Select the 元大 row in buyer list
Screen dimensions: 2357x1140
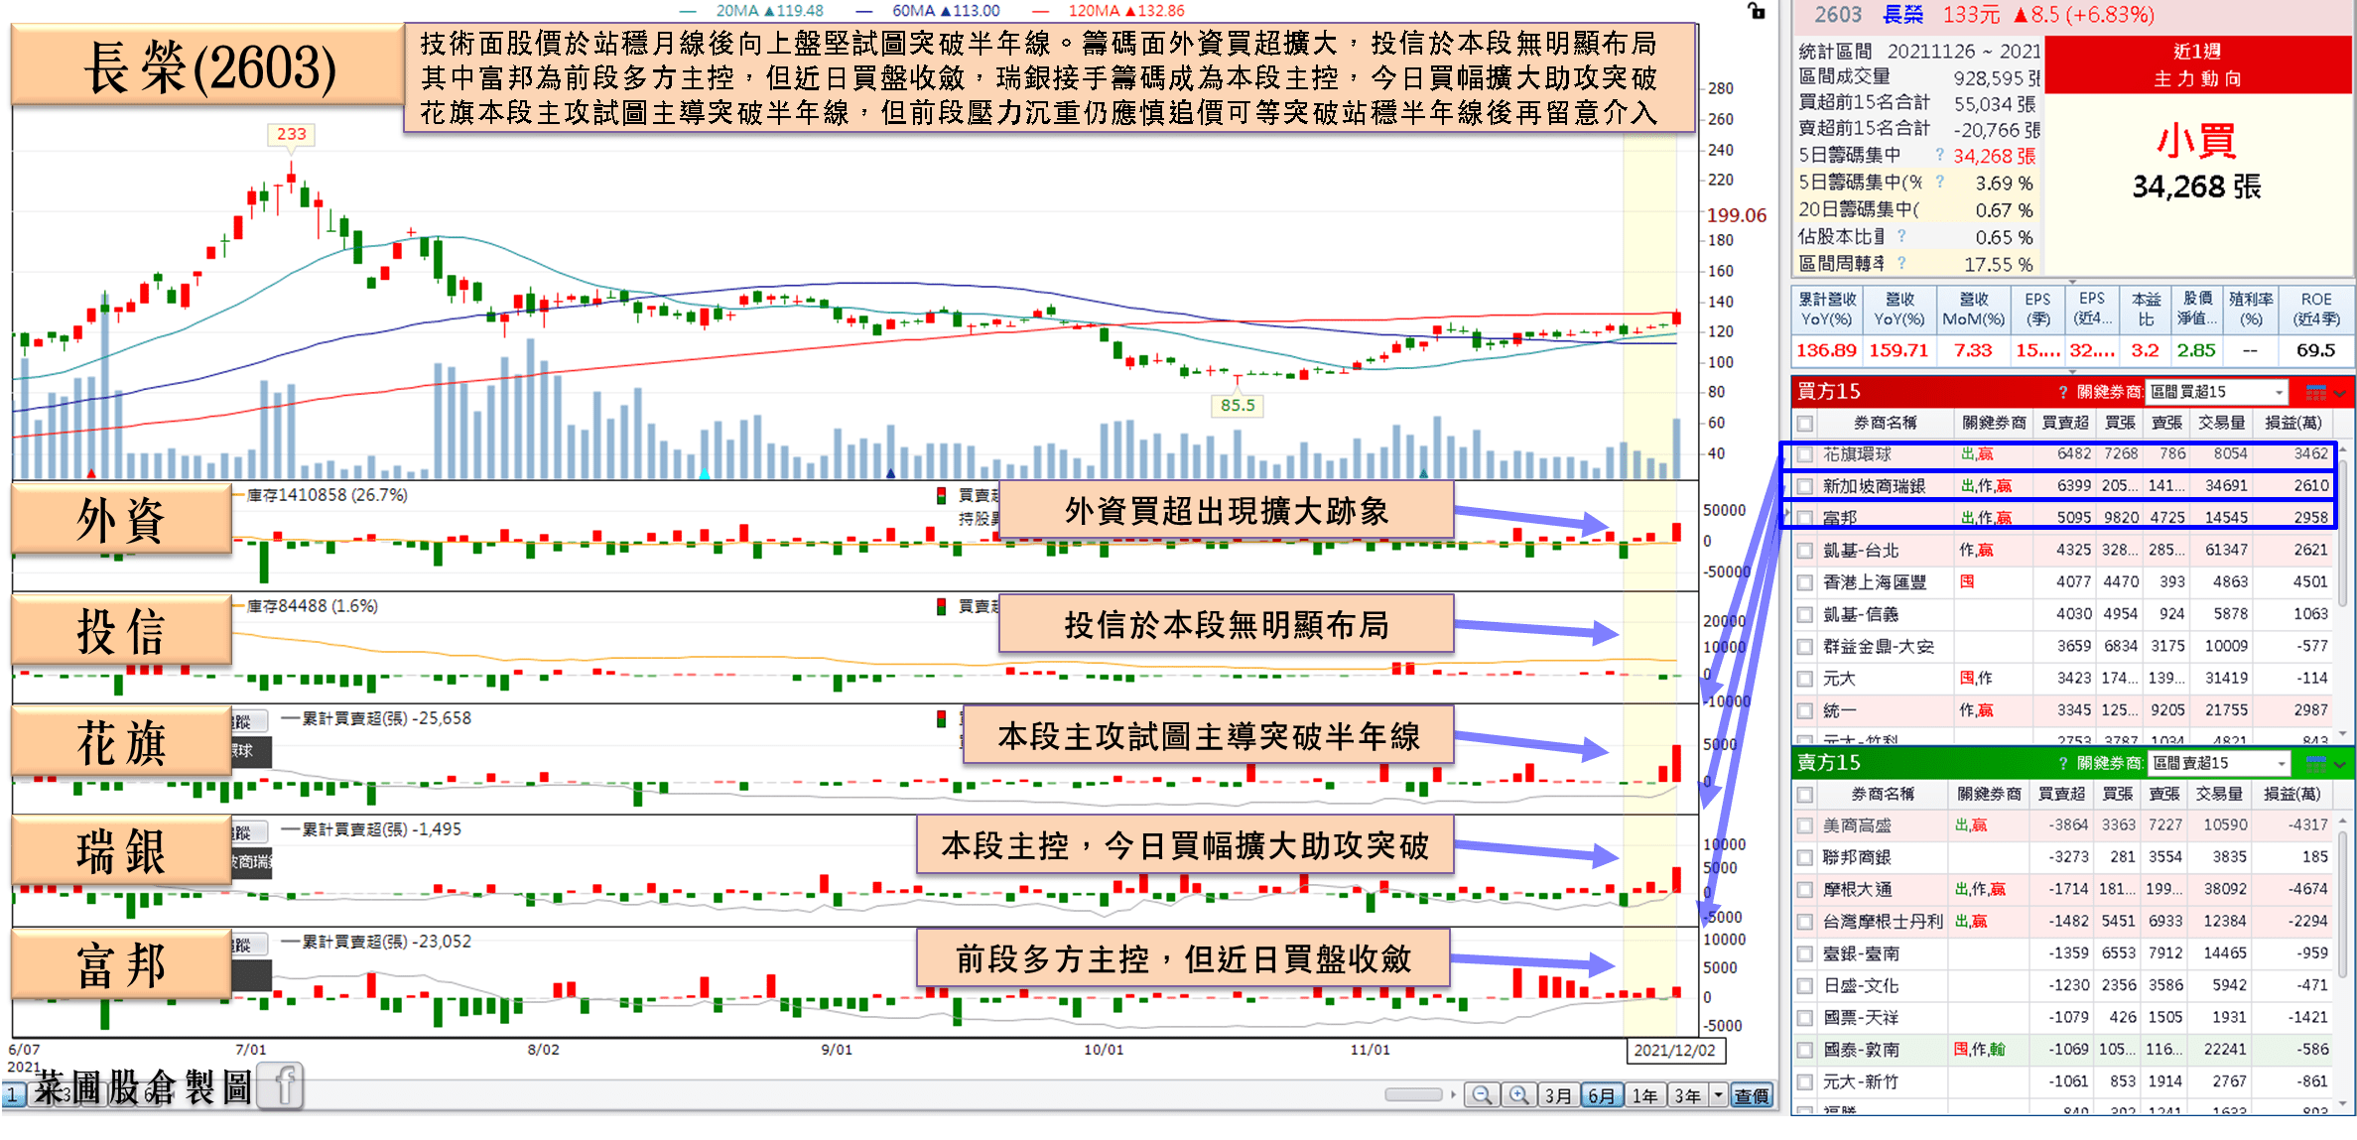(2064, 679)
